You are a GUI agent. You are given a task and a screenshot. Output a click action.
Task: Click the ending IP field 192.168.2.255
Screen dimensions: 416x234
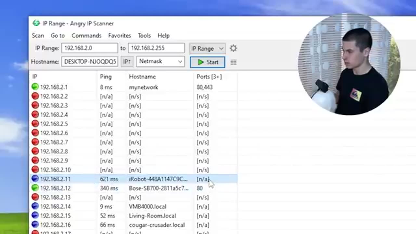click(x=156, y=48)
